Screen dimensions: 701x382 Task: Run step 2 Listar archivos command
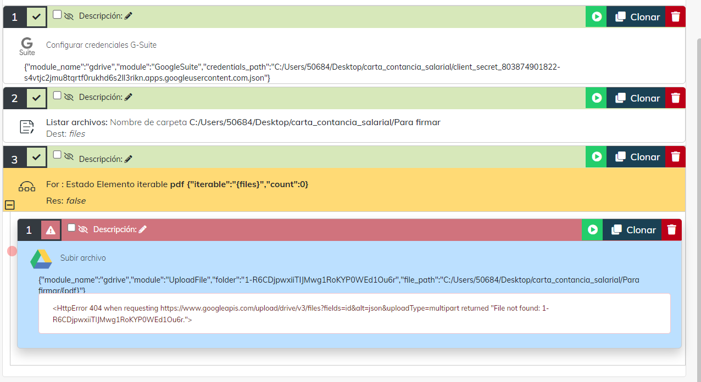click(x=596, y=98)
